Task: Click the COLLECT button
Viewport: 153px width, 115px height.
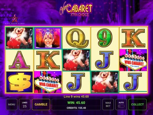Action: pyautogui.click(x=137, y=104)
